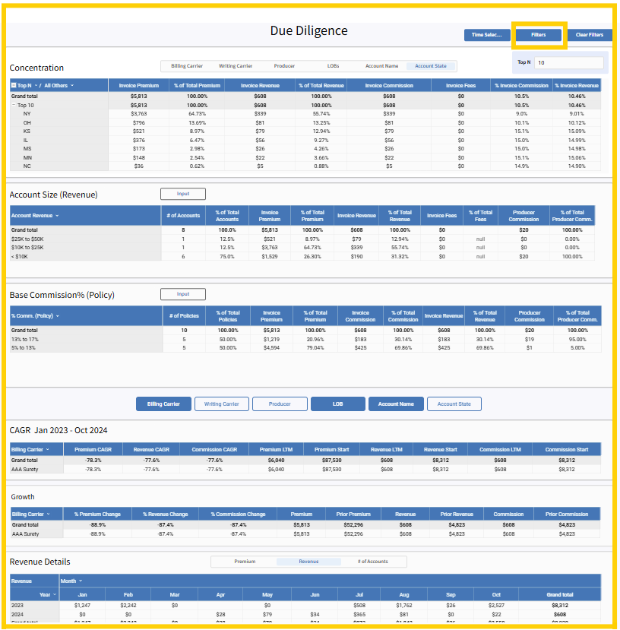The image size is (620, 630).
Task: Select the NC row in Concentration
Action: (305, 166)
